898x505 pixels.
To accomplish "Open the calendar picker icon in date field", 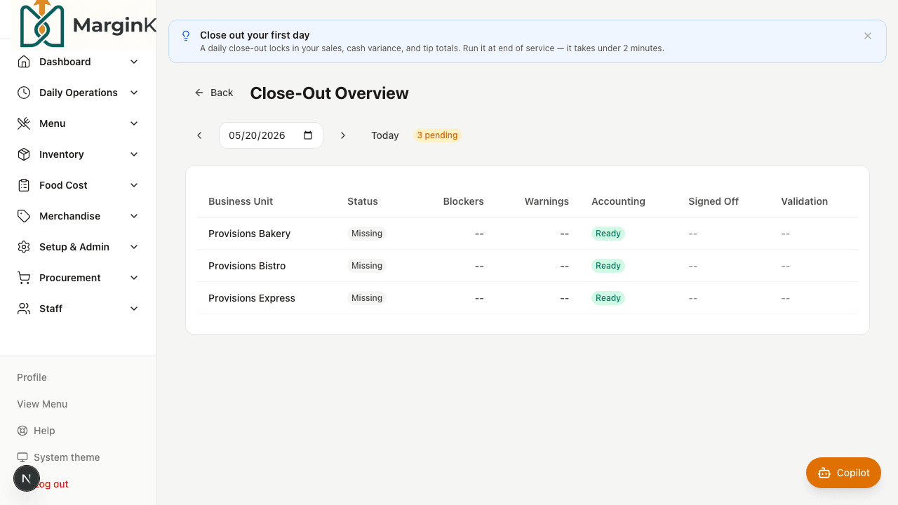I will pyautogui.click(x=308, y=135).
